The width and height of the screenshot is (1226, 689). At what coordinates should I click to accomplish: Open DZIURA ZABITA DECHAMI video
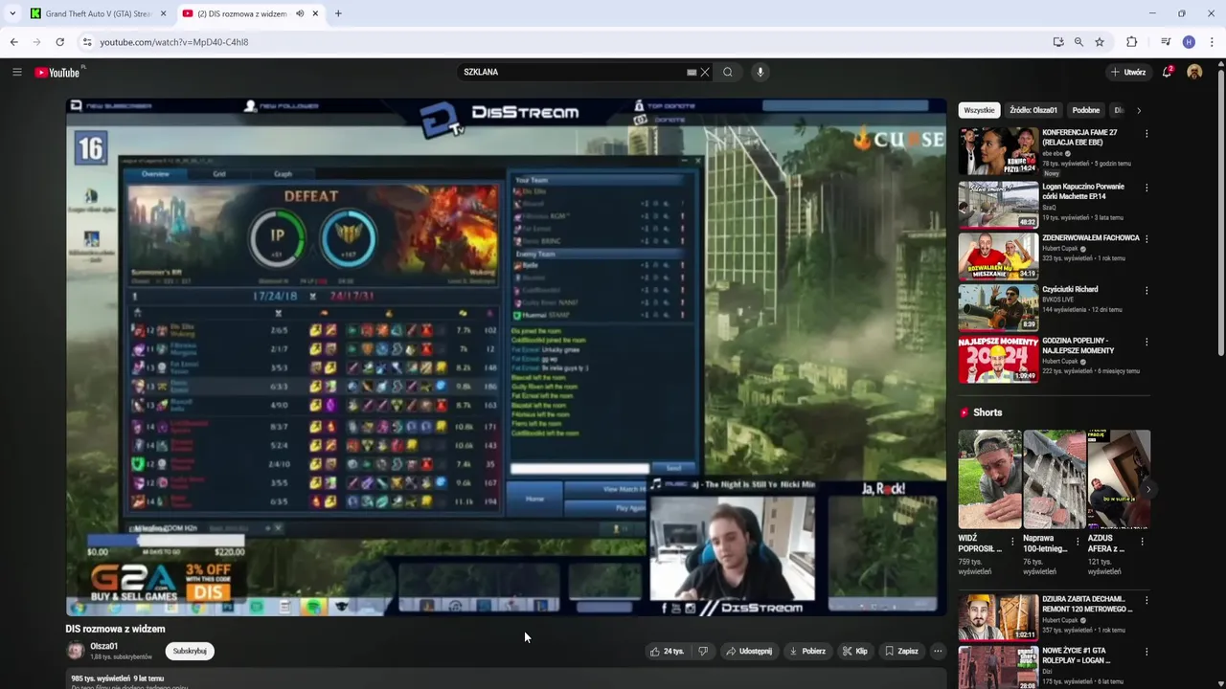coord(998,617)
